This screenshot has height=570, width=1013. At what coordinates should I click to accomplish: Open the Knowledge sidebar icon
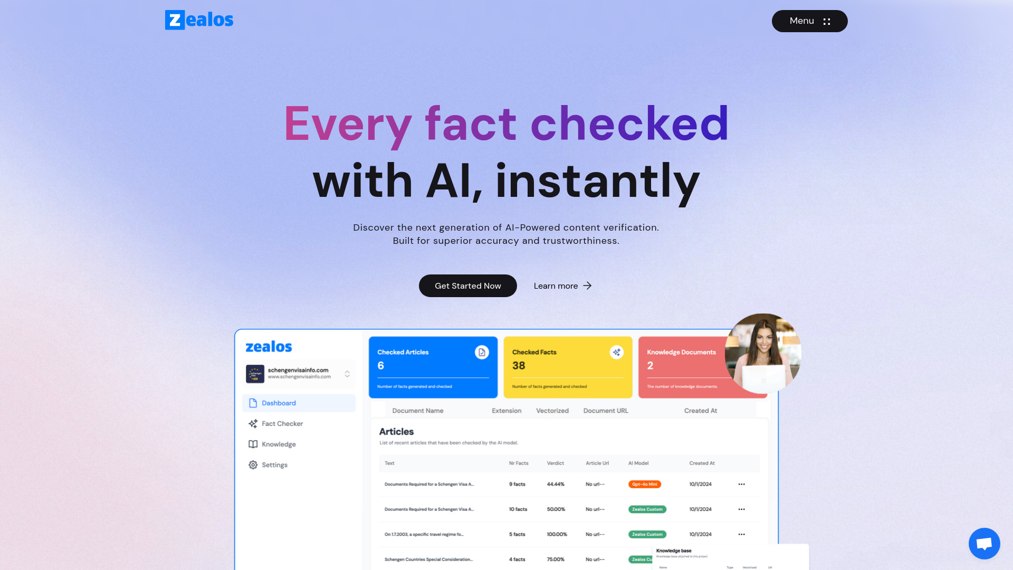pyautogui.click(x=253, y=444)
